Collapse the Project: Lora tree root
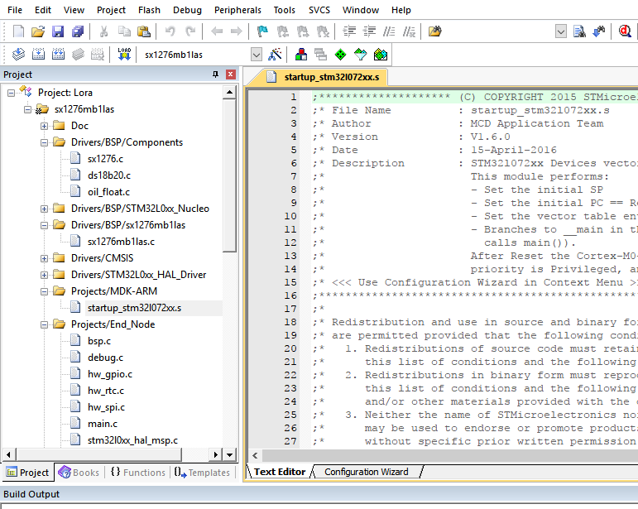 pyautogui.click(x=11, y=94)
